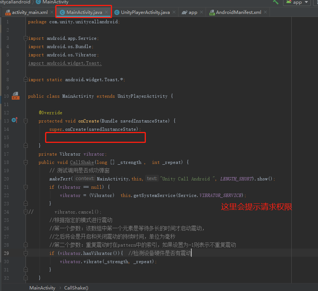Close the MainActivity.java tab
This screenshot has width=318, height=291.
click(106, 12)
